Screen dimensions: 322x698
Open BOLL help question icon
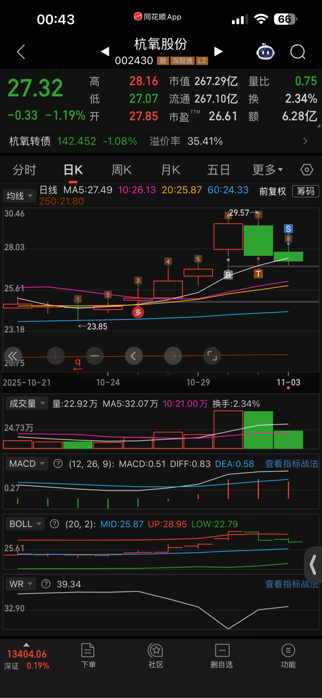55,524
